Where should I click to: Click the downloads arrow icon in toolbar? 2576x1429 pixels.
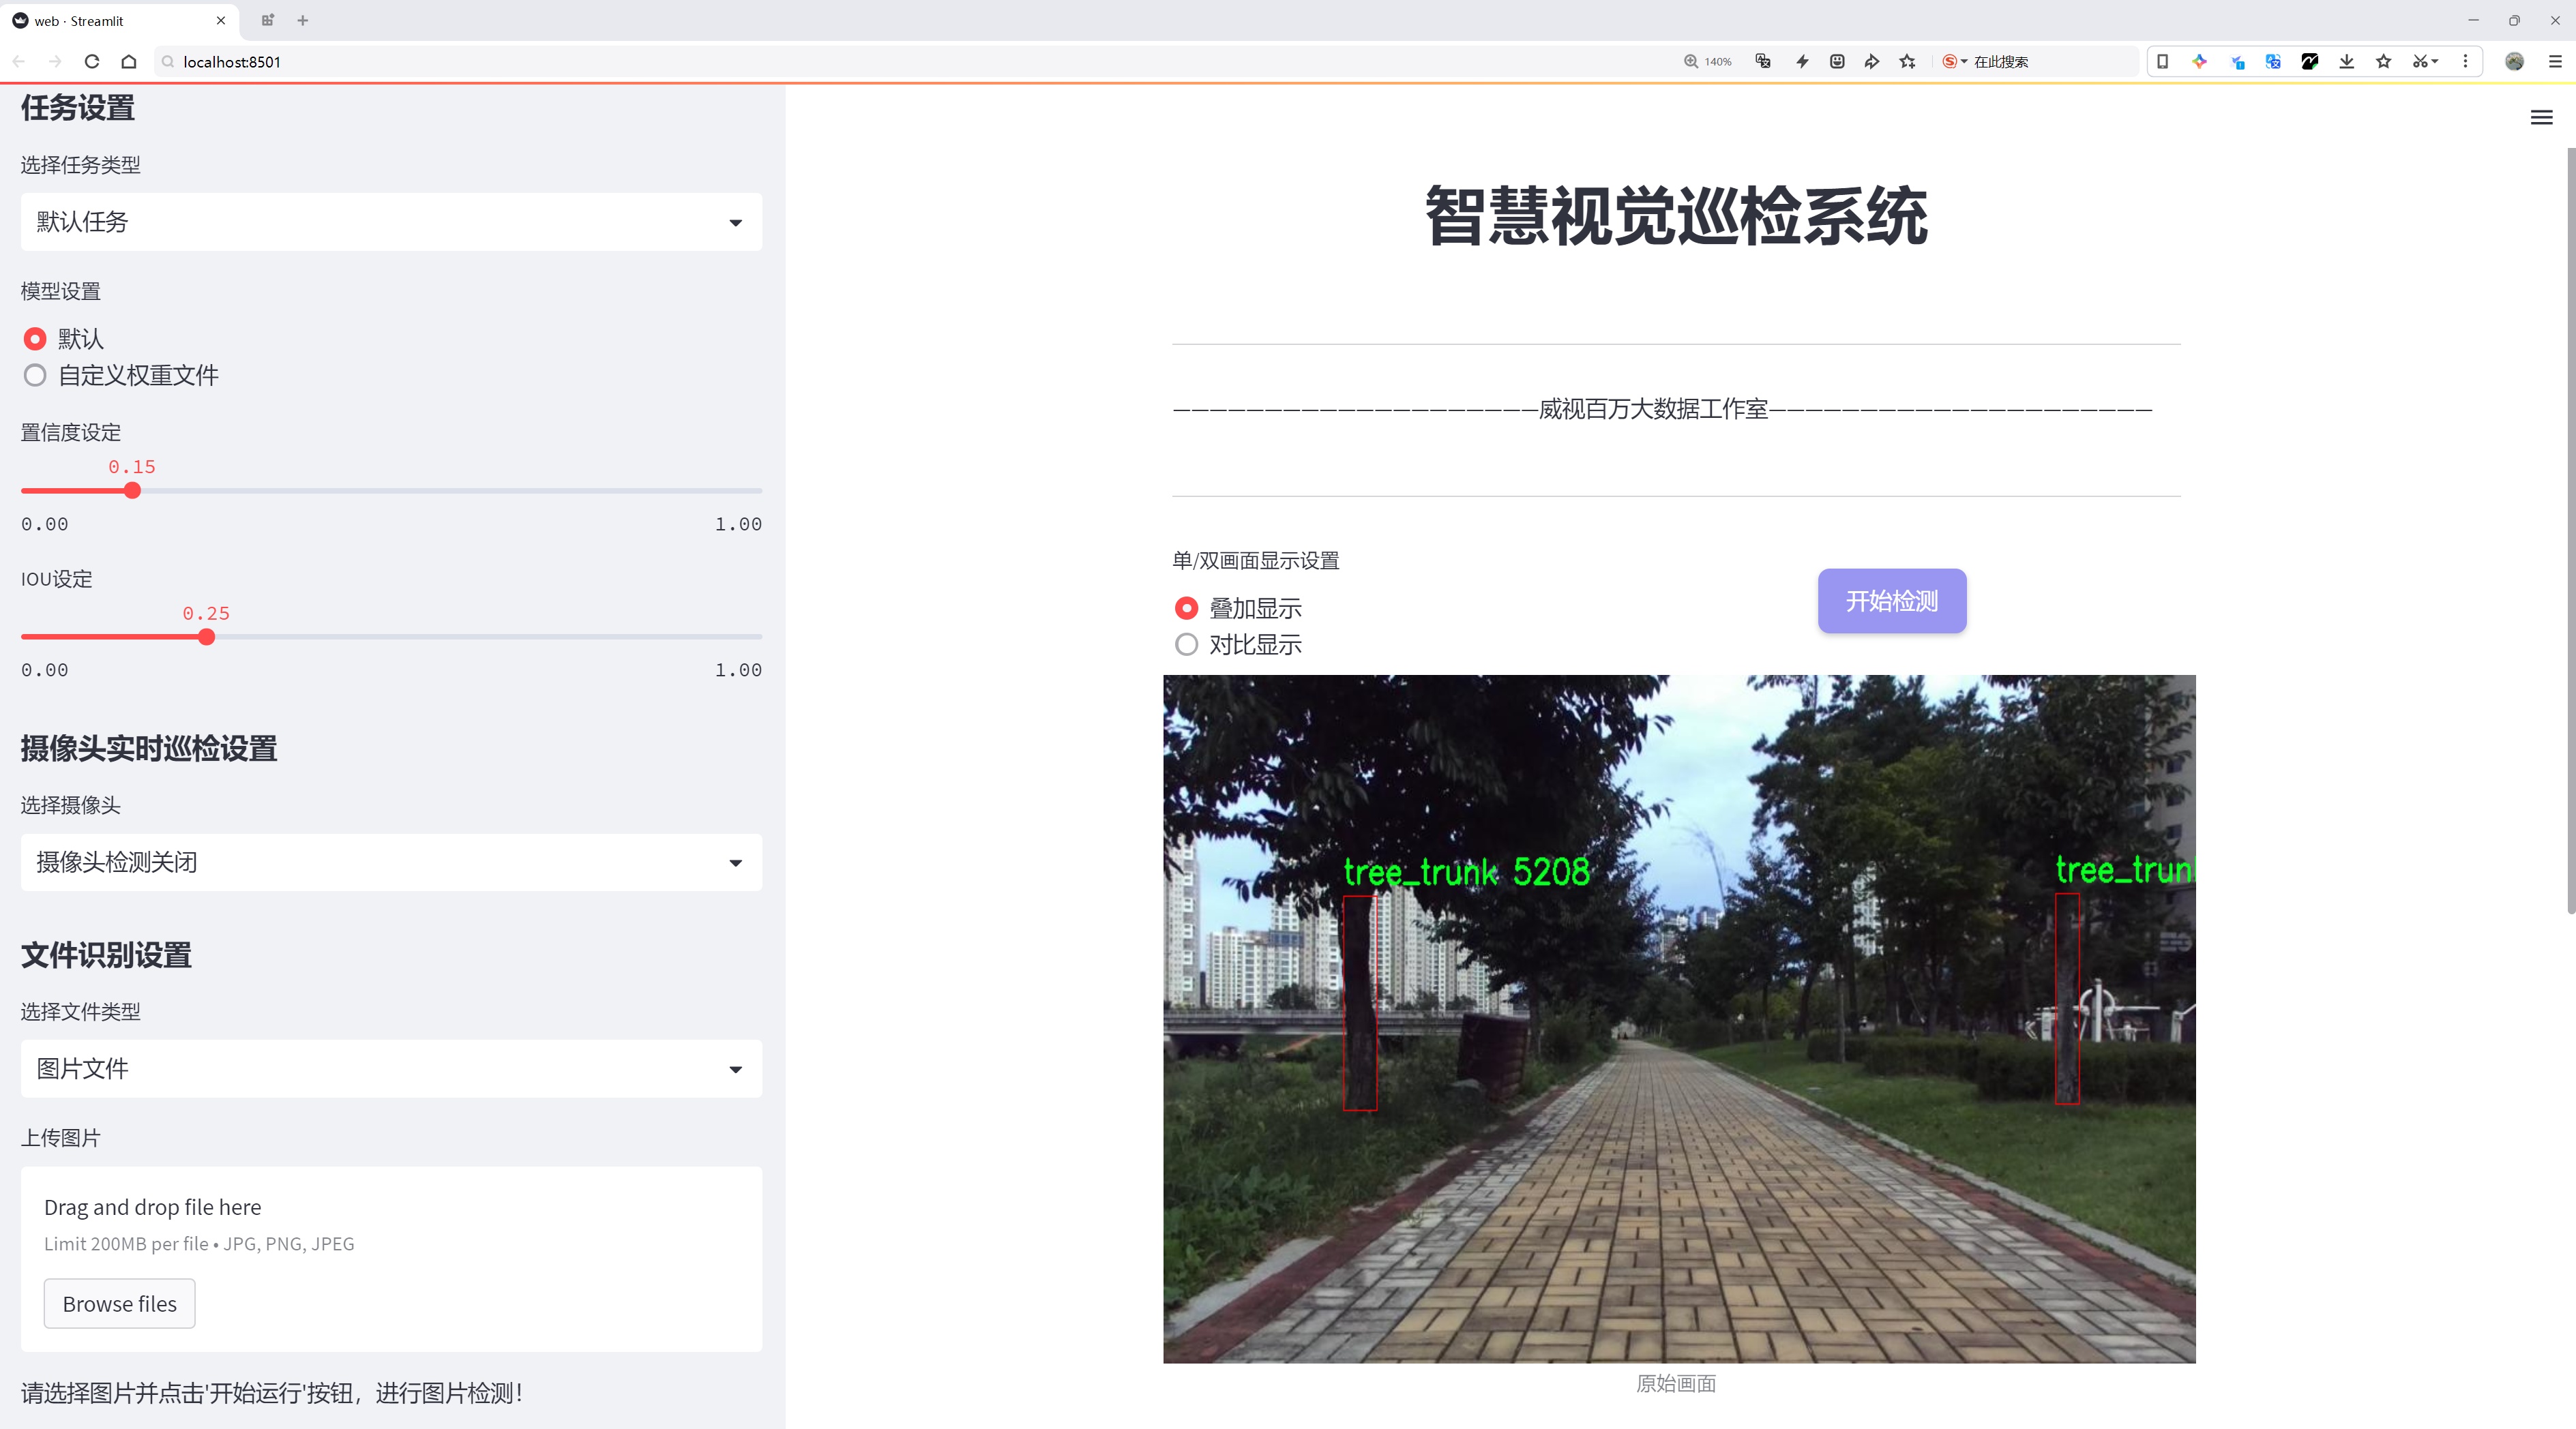pyautogui.click(x=2346, y=62)
